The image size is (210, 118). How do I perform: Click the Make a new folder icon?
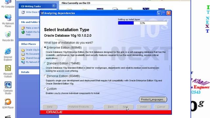click(x=23, y=28)
